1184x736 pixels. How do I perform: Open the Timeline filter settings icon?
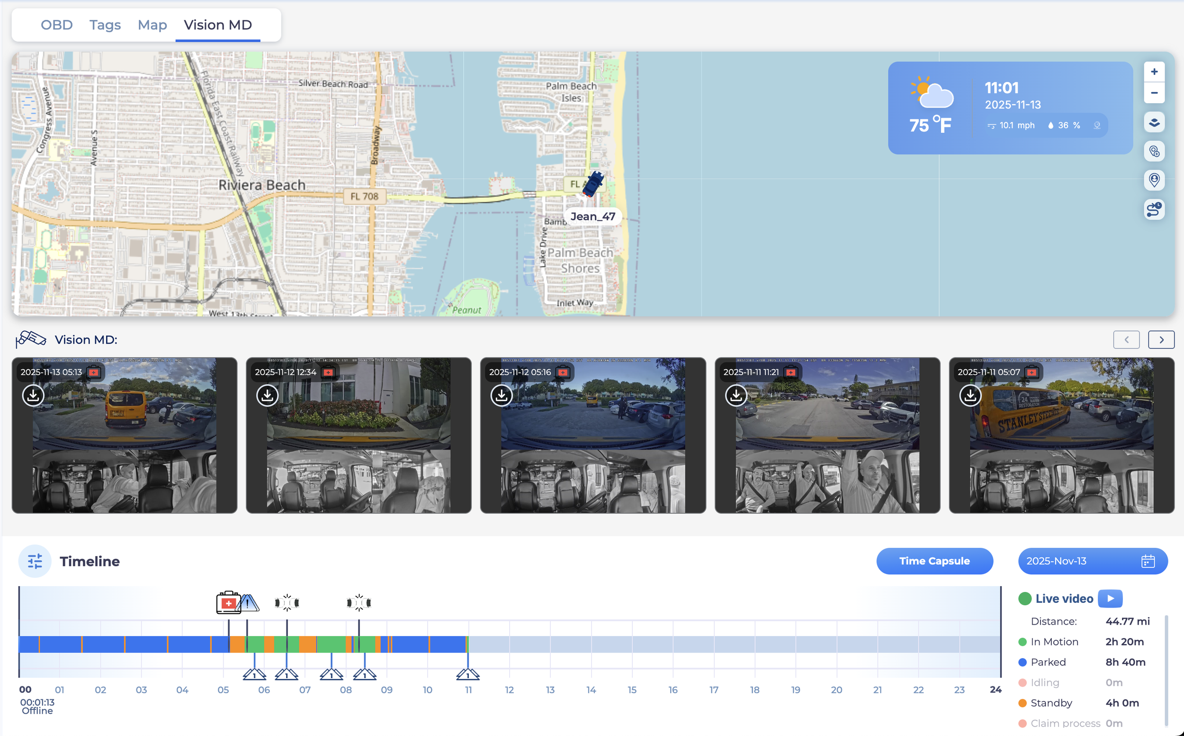click(x=35, y=561)
